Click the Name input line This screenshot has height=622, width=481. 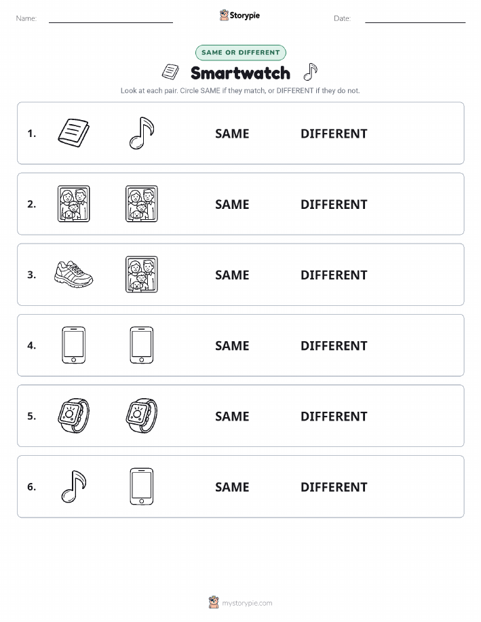111,19
